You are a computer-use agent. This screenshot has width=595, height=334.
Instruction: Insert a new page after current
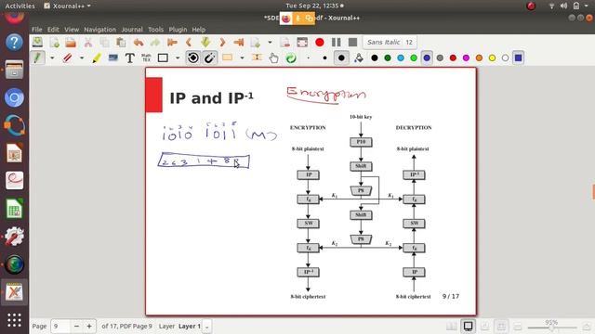[x=256, y=42]
